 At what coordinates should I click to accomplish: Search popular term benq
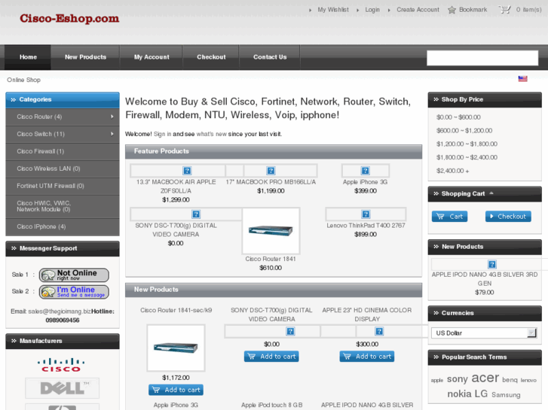pos(510,380)
